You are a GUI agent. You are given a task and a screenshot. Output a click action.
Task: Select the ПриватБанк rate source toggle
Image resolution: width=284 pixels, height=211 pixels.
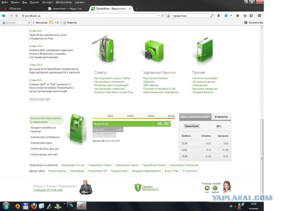point(191,126)
